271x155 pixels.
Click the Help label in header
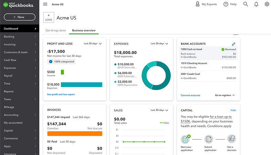coord(233,4)
